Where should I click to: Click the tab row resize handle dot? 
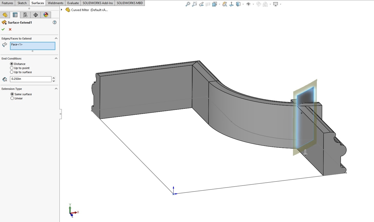tap(29, 8)
